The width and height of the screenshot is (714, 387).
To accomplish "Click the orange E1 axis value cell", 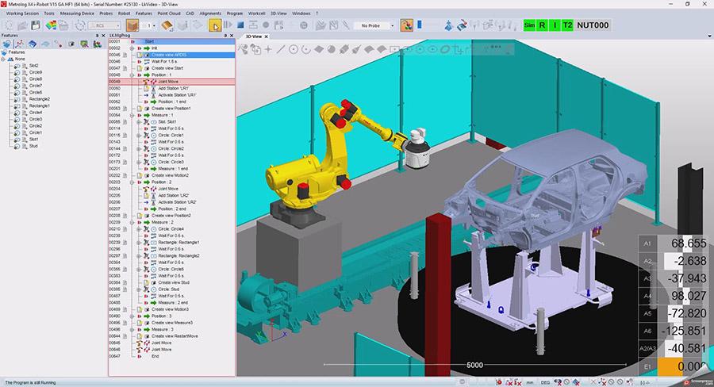I will coord(681,368).
